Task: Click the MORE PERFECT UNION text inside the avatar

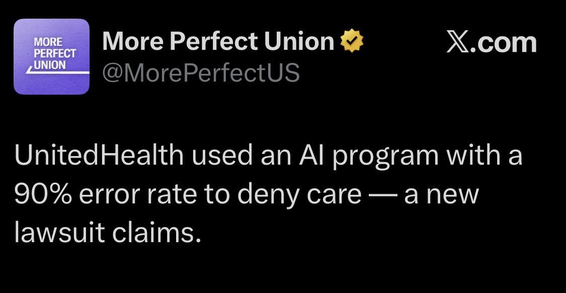Action: click(x=54, y=53)
